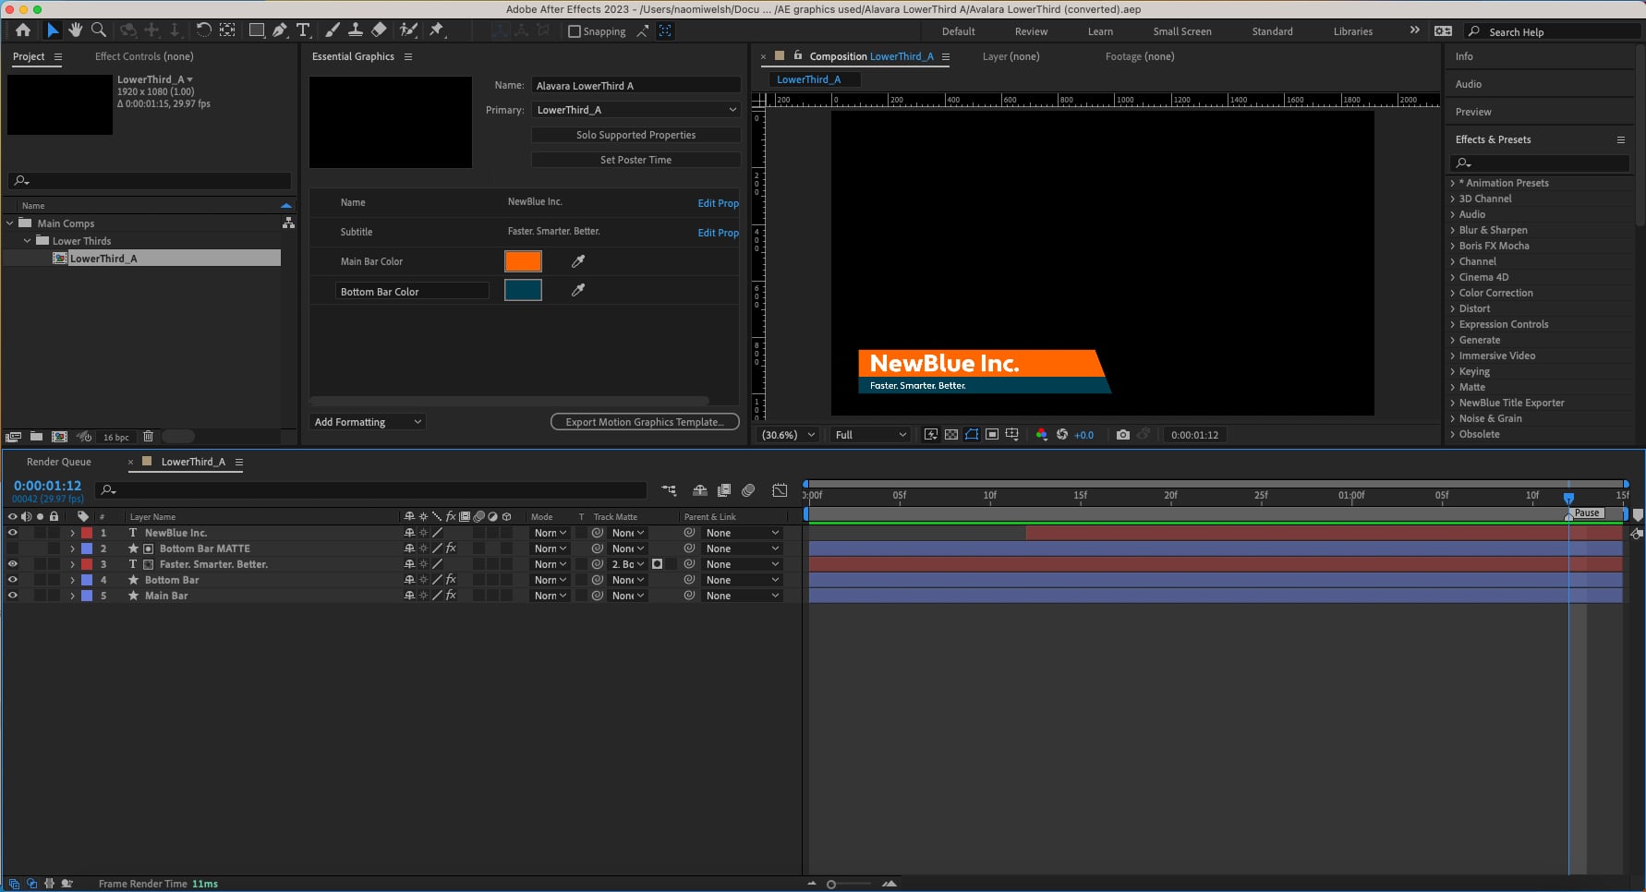
Task: Take a snapshot with the camera icon
Action: pos(1122,435)
